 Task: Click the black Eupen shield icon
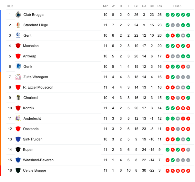(18, 150)
